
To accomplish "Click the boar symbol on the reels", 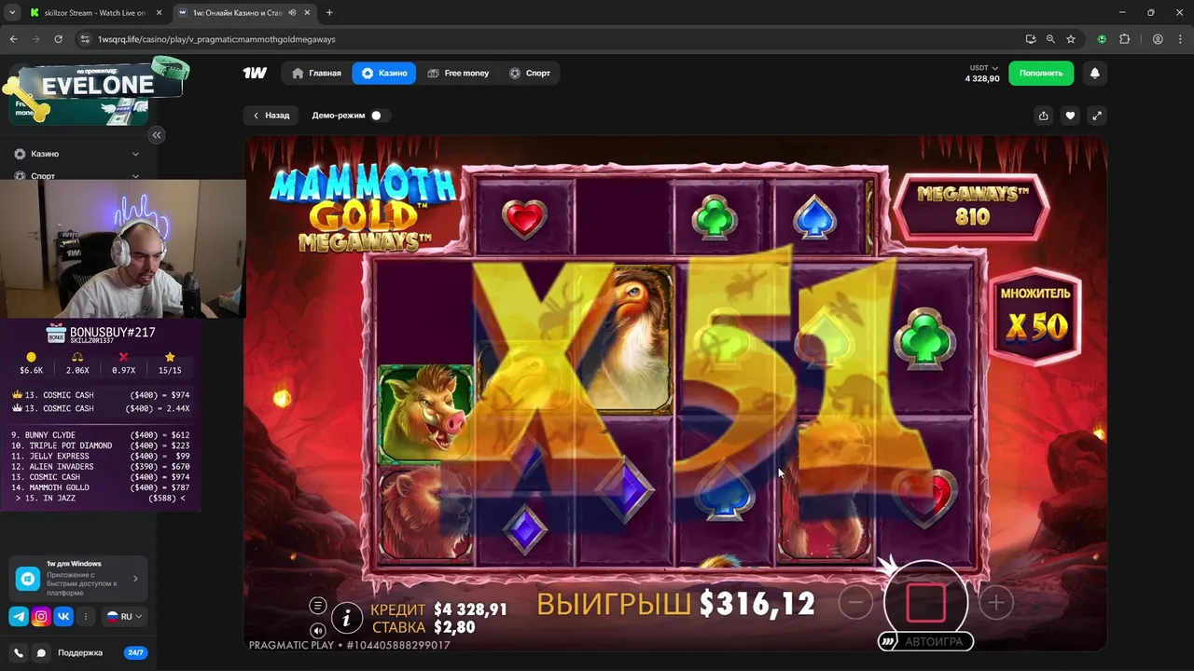I will 425,415.
